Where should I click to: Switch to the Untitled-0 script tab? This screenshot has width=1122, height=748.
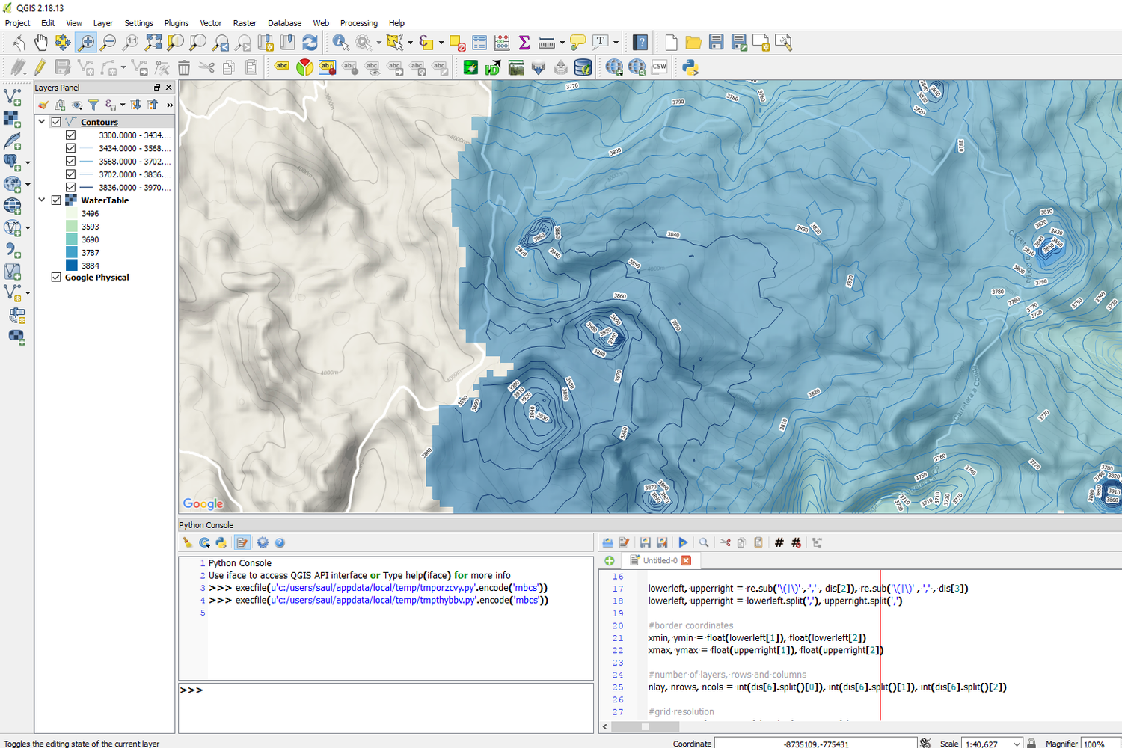click(661, 560)
